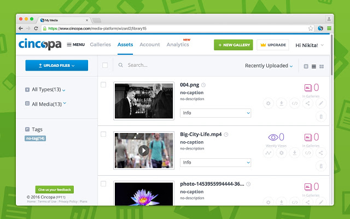This screenshot has width=350, height=219.
Task: Click the search magnifier icon
Action: pyautogui.click(x=120, y=65)
